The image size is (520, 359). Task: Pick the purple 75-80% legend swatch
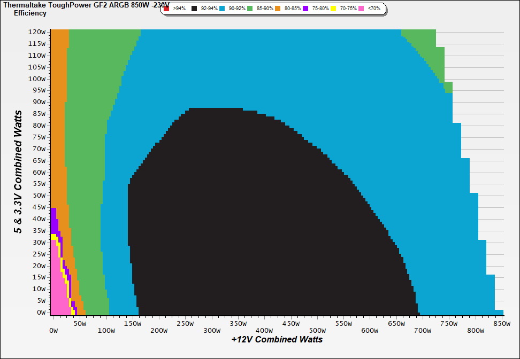coord(305,9)
